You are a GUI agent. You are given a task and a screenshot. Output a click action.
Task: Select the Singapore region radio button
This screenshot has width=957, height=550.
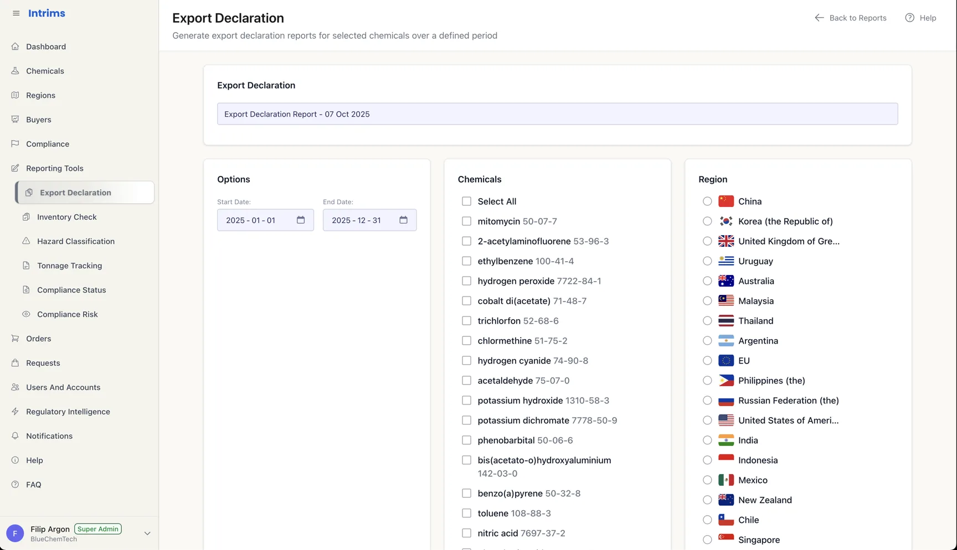coord(707,540)
